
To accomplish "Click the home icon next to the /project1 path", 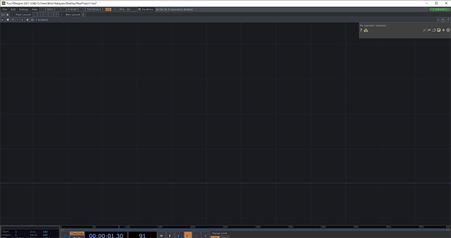I will click(32, 20).
